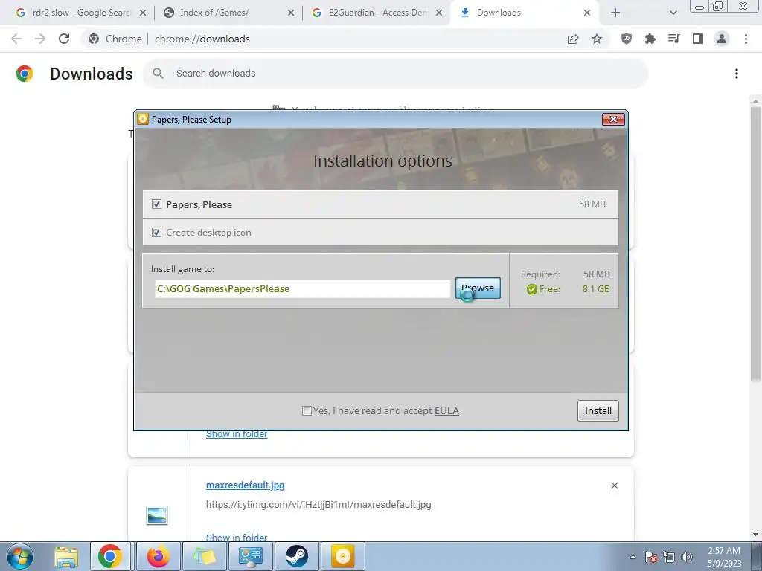Image resolution: width=762 pixels, height=571 pixels.
Task: Go forward in browser history
Action: coord(40,39)
